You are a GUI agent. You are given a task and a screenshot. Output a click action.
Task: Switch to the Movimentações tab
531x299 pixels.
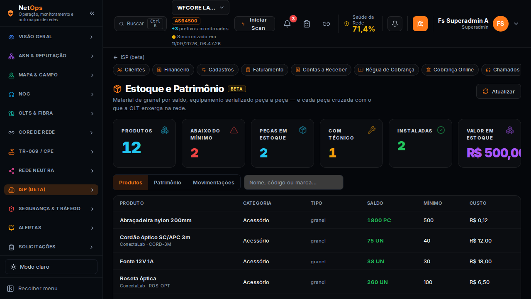[214, 182]
